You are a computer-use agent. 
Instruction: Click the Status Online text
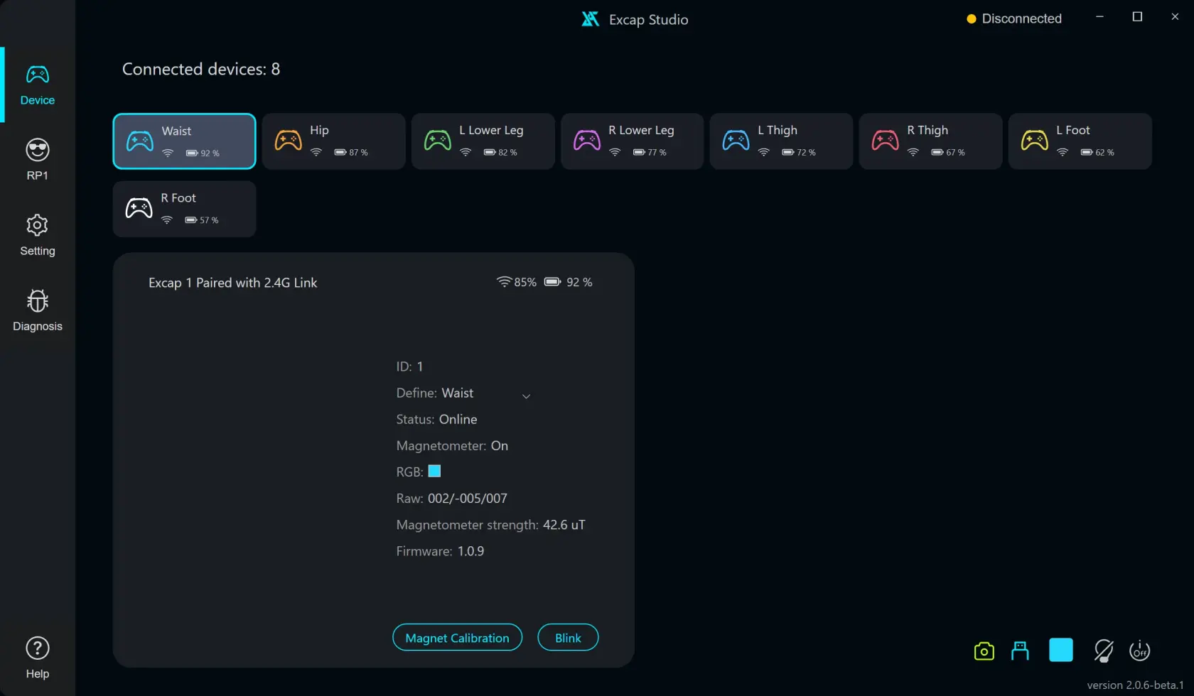click(436, 420)
